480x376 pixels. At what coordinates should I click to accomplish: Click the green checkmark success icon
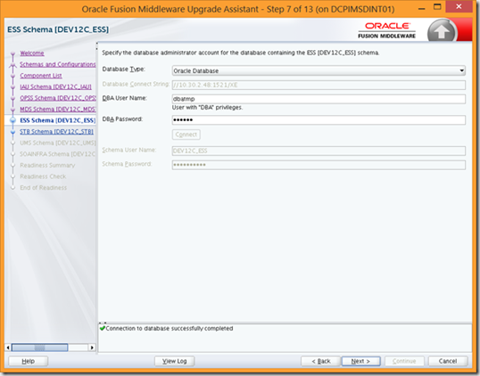[103, 328]
